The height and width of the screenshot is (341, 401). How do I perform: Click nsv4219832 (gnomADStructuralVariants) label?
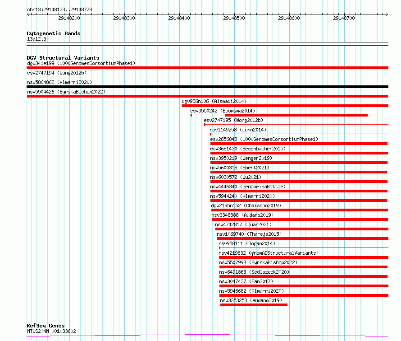point(269,253)
